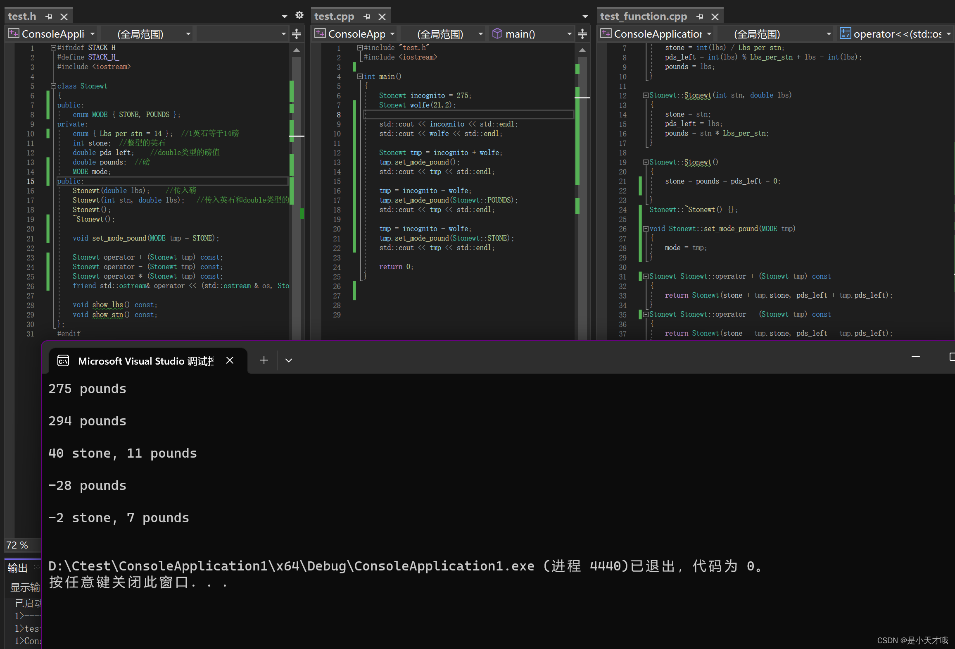Collapse the class Stonewt code region in test.h
Image resolution: width=955 pixels, height=649 pixels.
click(53, 86)
